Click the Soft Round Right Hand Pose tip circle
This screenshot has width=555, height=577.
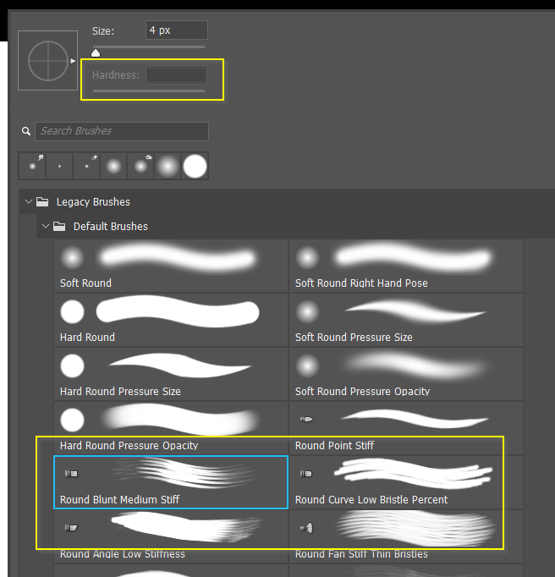[x=307, y=257]
